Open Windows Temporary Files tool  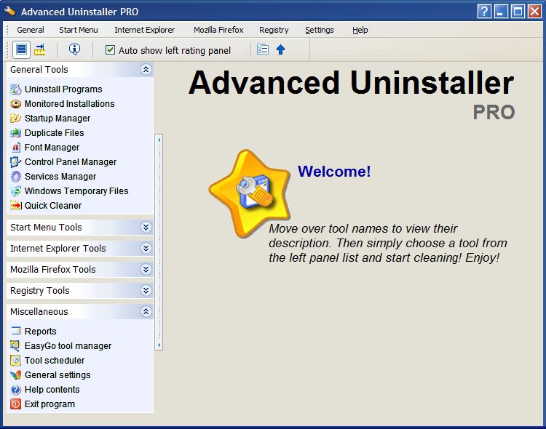(x=76, y=191)
